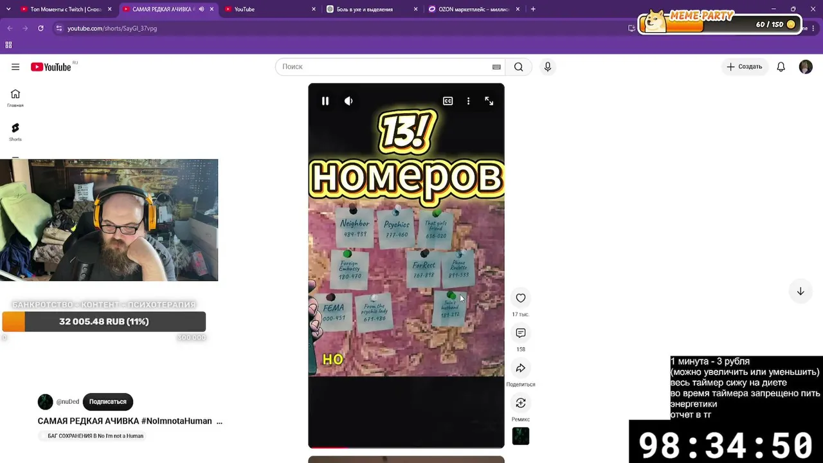Share the Short via Поделиться icon
Image resolution: width=823 pixels, height=463 pixels.
pos(521,368)
